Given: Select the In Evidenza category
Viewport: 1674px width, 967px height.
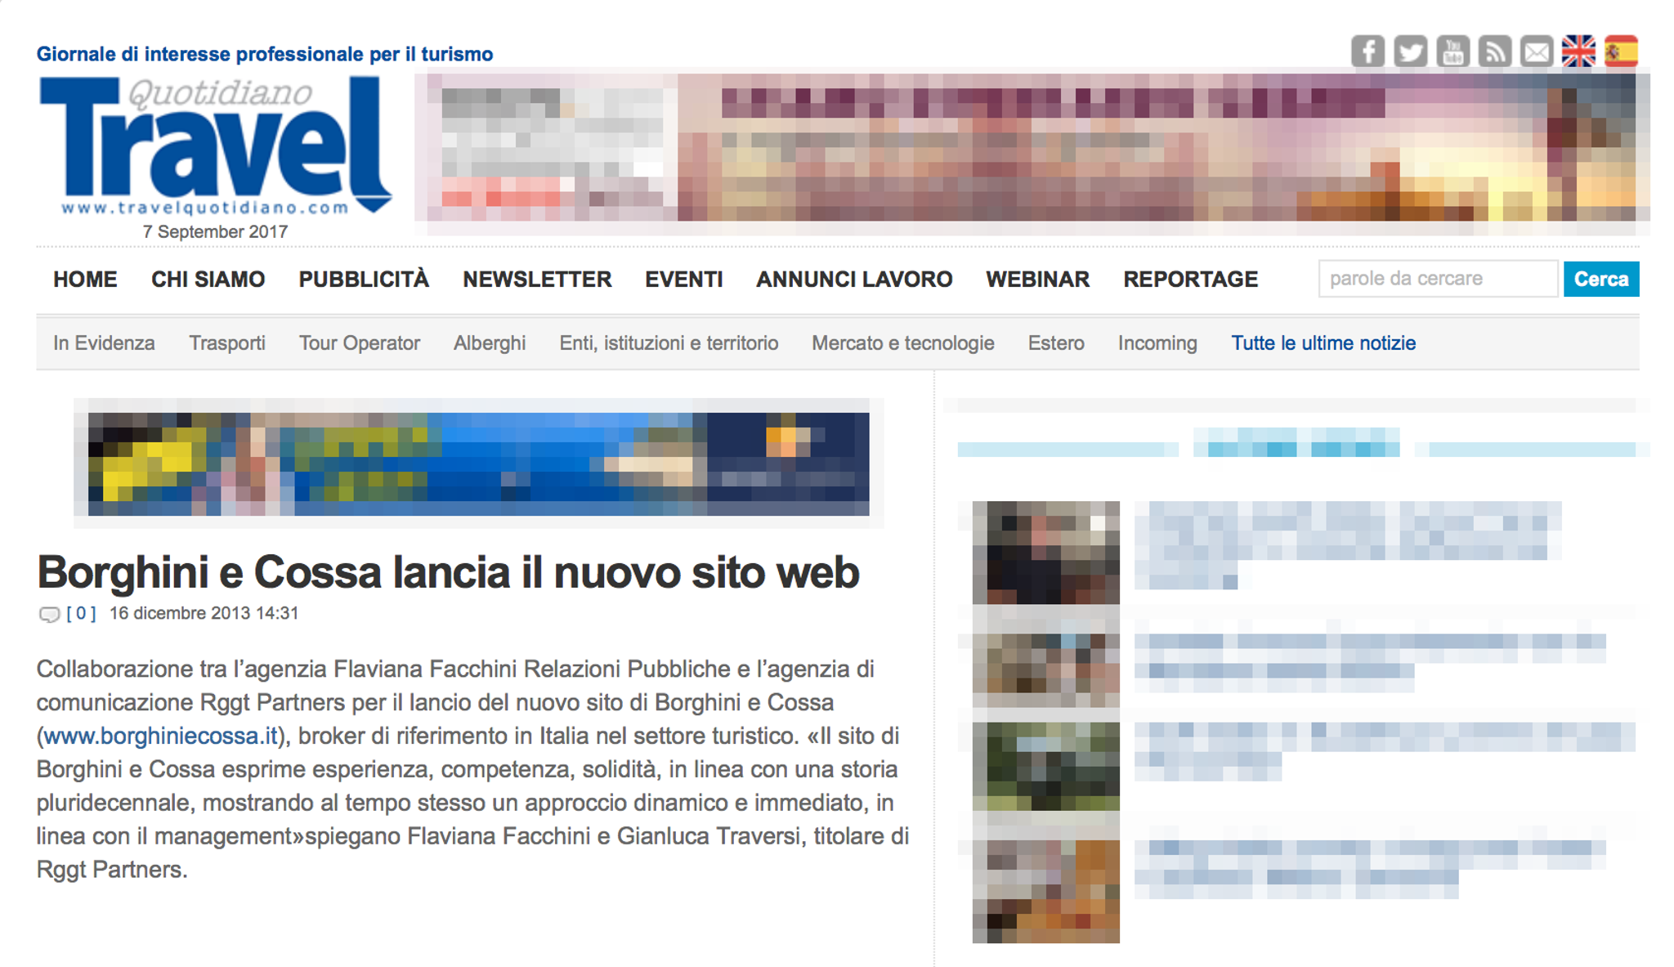Looking at the screenshot, I should 104,343.
